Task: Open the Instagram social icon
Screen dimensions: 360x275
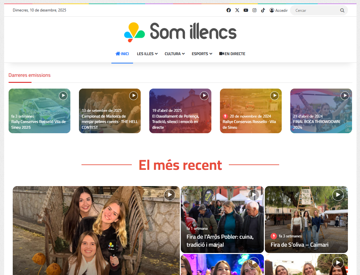Action: (x=254, y=10)
